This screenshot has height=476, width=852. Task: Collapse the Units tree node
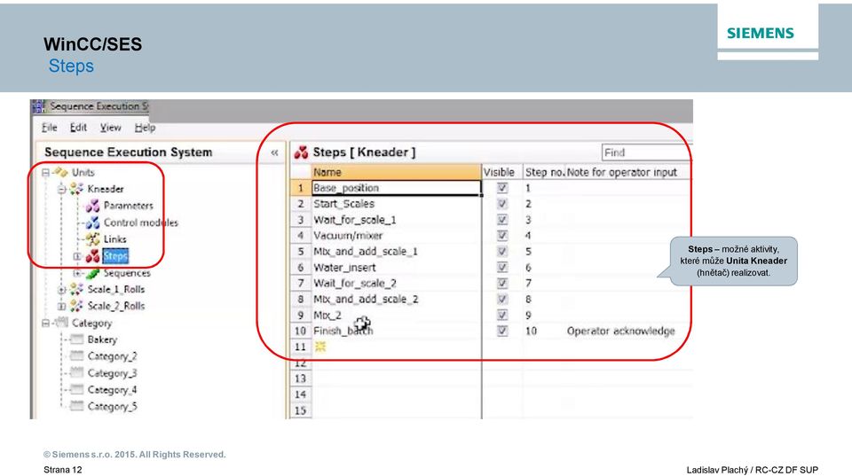(x=45, y=173)
